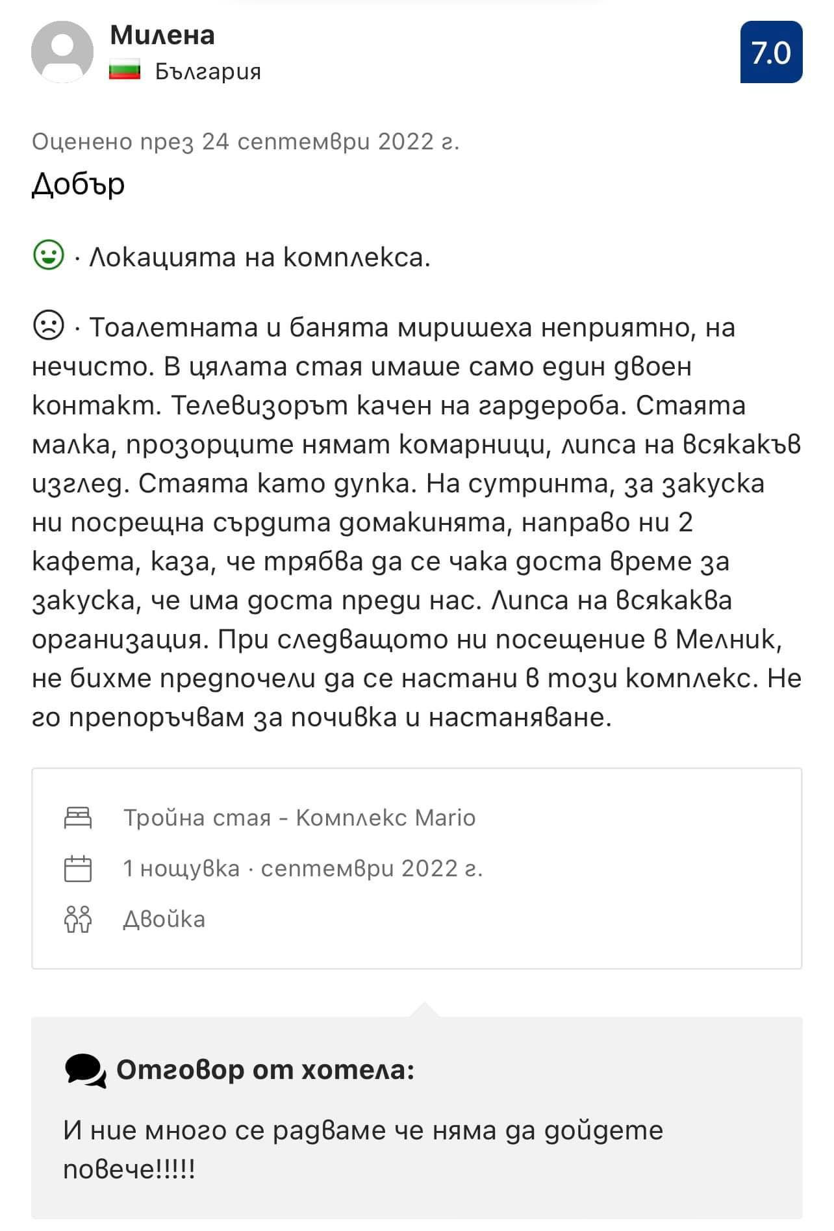Click the Двойка traveler type label
Screen dimensions: 834x1231
[x=164, y=919]
